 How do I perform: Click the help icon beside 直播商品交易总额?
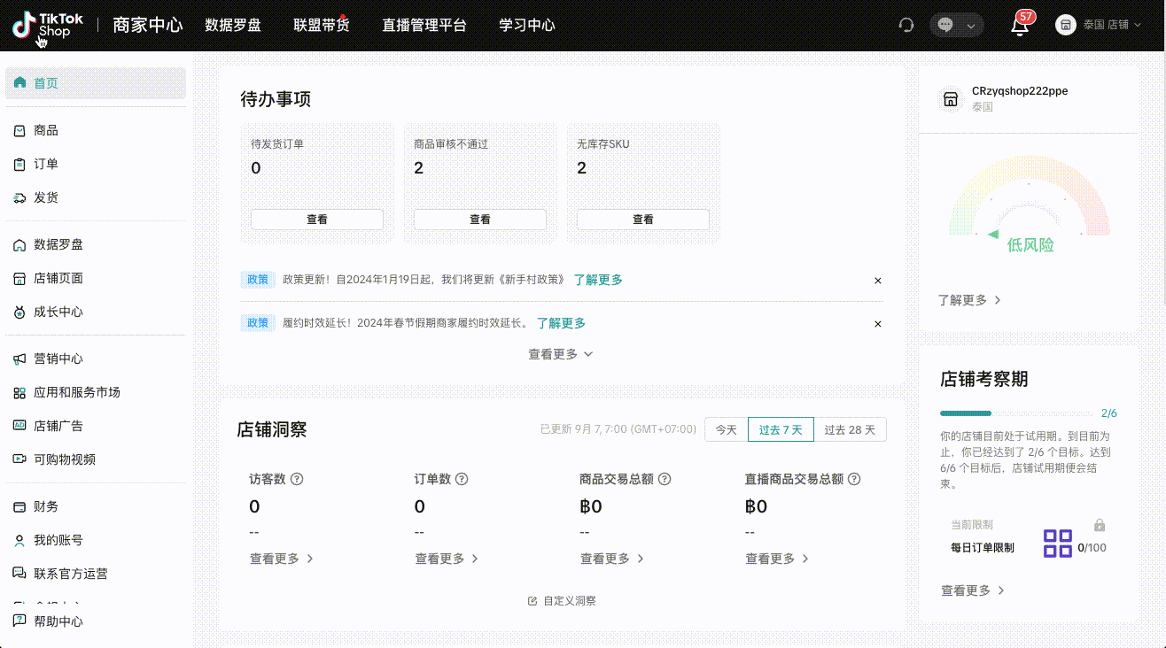click(854, 479)
